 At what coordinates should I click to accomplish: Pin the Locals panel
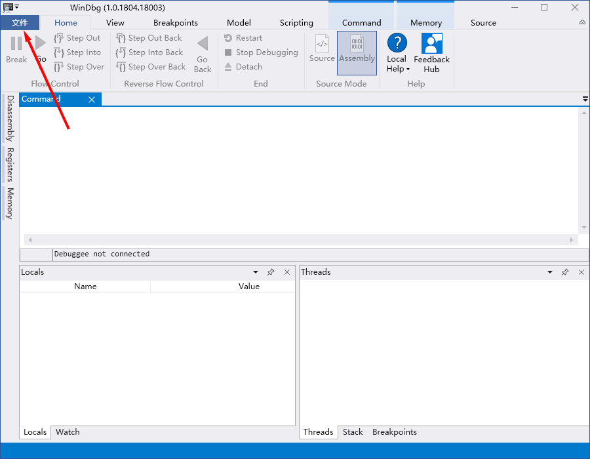(x=271, y=272)
